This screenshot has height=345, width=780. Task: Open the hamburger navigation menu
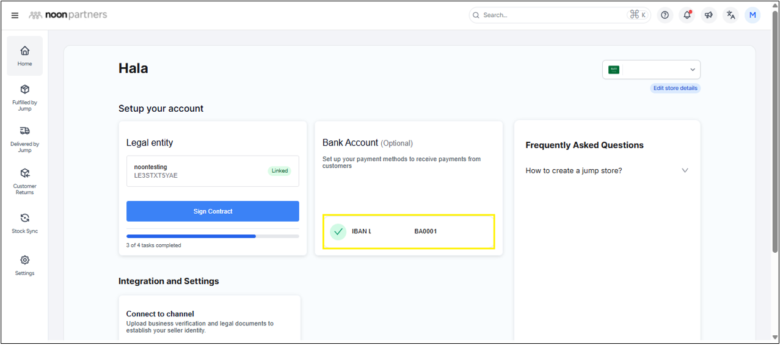pos(15,15)
